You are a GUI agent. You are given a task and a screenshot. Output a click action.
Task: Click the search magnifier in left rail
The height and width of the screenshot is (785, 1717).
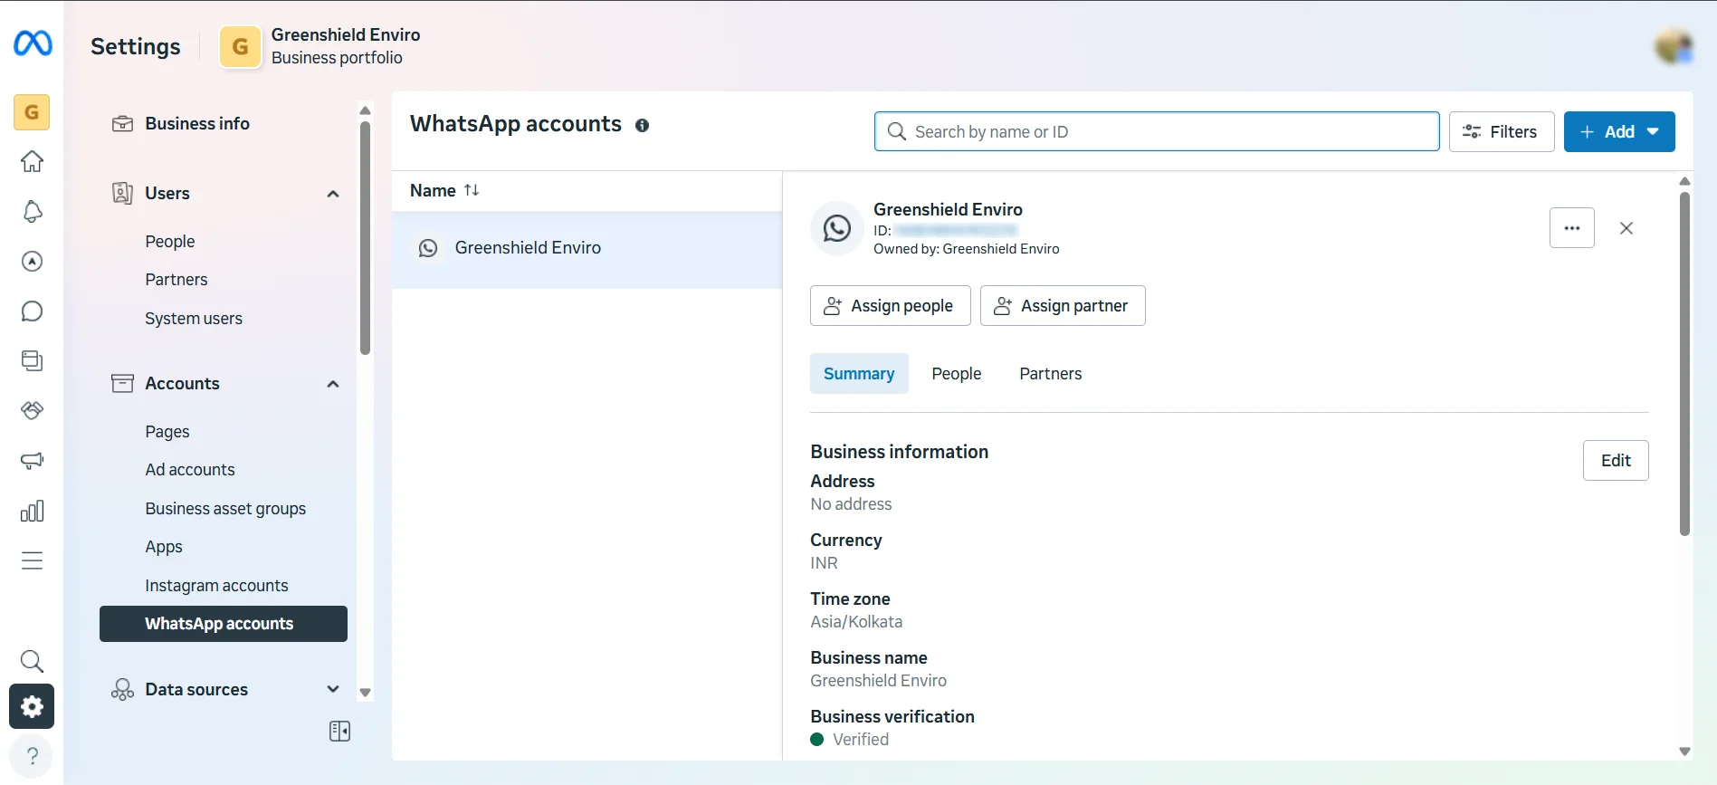(32, 661)
